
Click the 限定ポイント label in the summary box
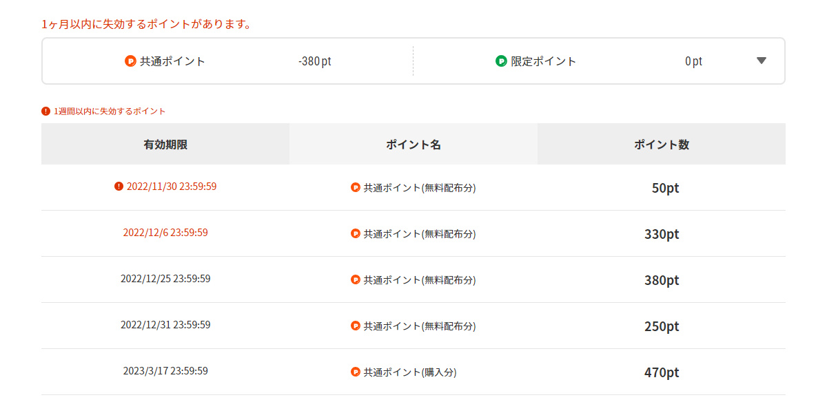(543, 61)
